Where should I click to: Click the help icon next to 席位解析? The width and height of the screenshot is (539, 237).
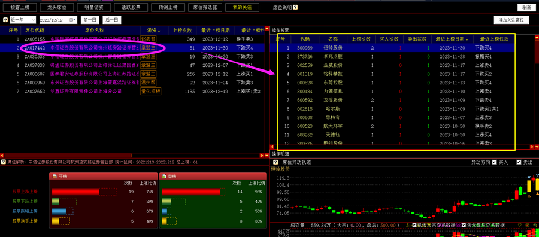pos(4,162)
